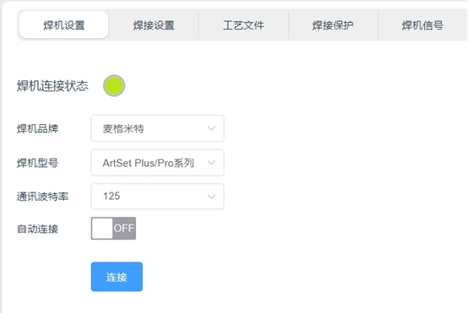Click the 焊机品牌 field label
The height and width of the screenshot is (313, 468).
(38, 129)
